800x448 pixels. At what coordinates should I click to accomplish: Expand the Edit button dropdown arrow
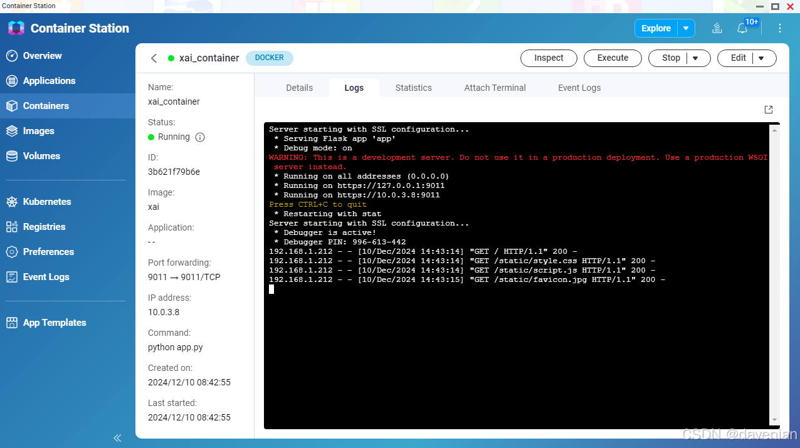(x=761, y=58)
